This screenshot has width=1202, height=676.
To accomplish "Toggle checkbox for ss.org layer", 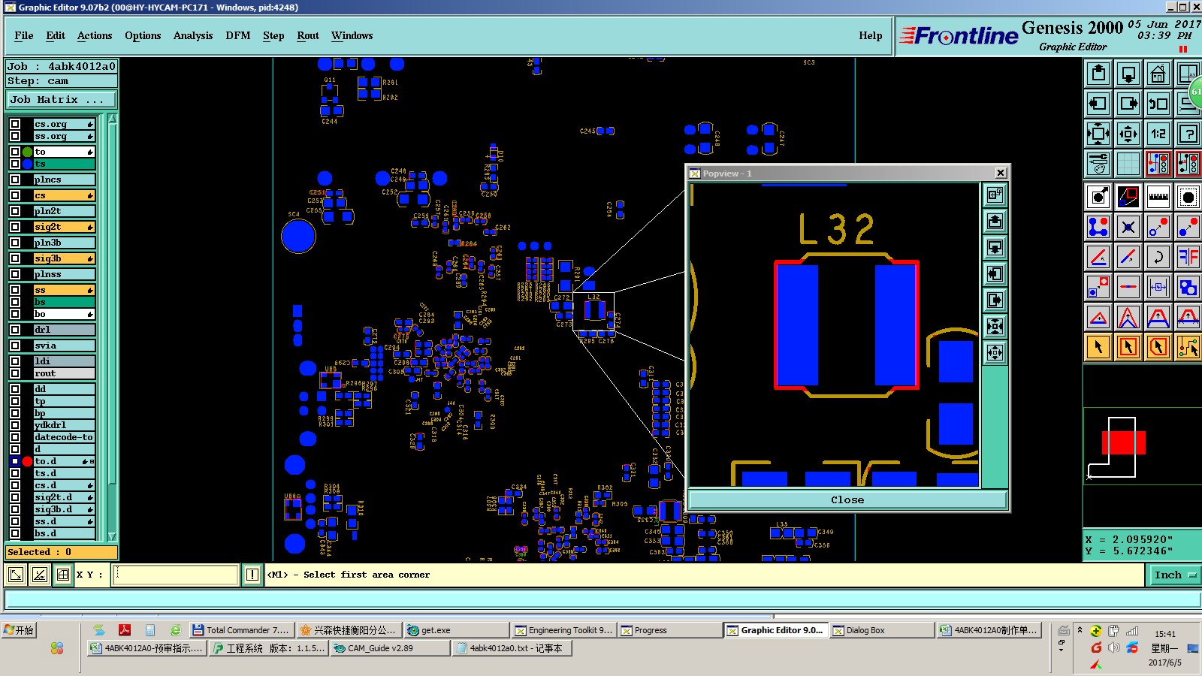I will [x=15, y=136].
